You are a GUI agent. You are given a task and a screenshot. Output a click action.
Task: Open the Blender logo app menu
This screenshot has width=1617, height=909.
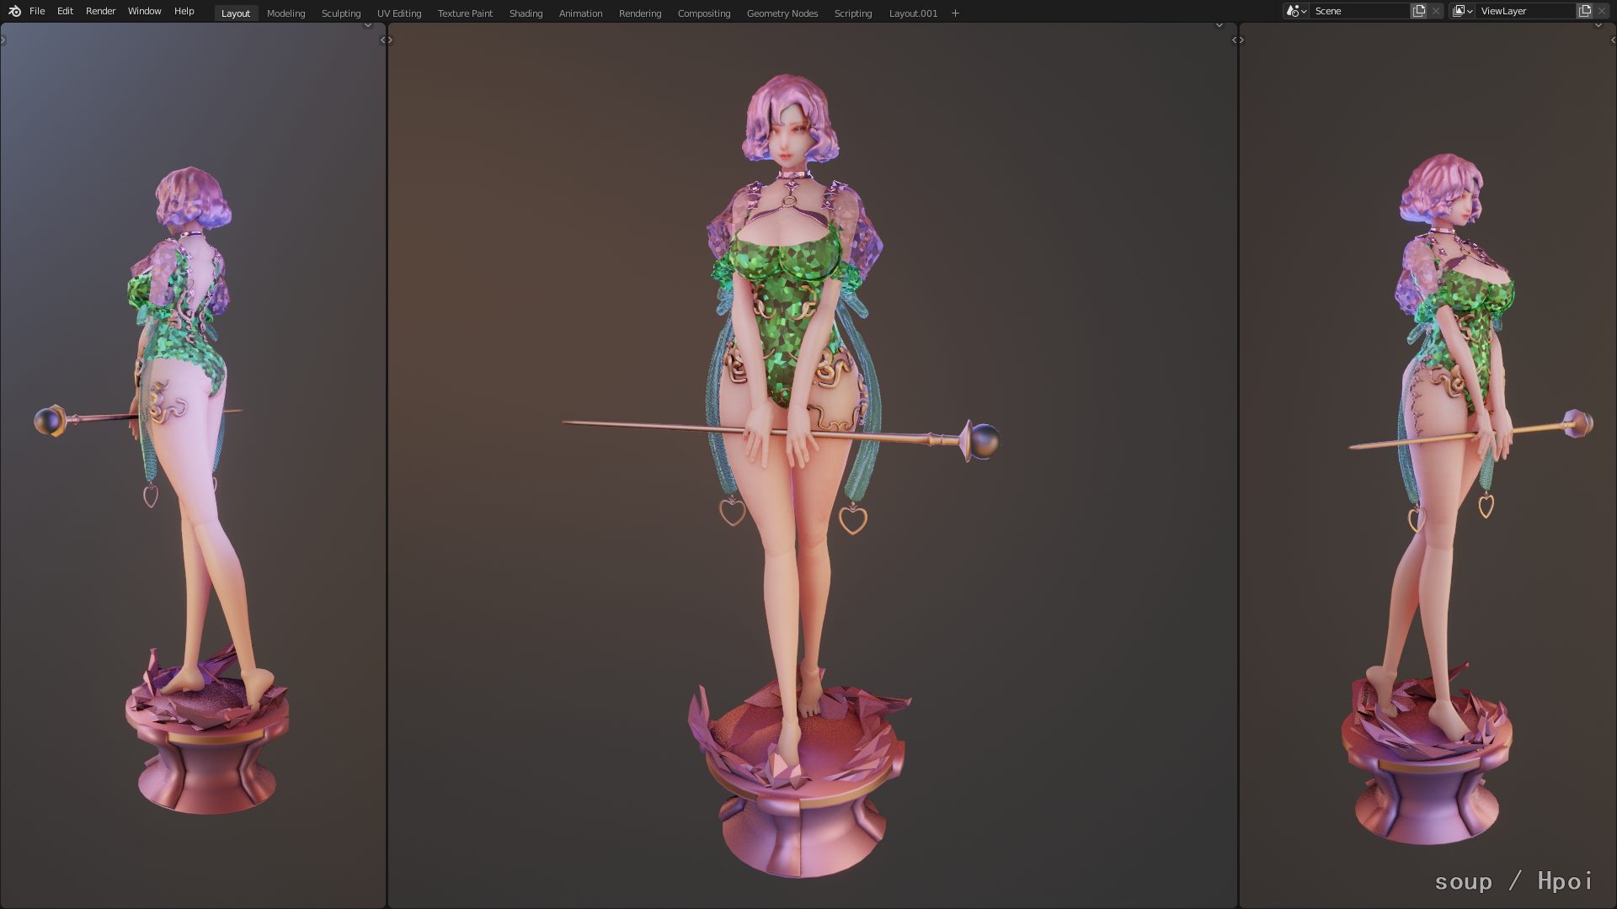click(14, 11)
